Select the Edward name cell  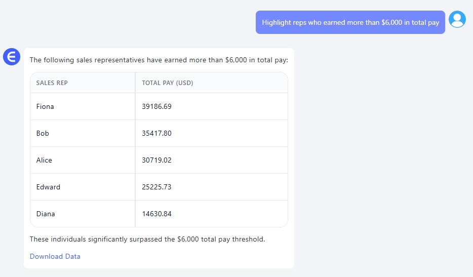48,187
